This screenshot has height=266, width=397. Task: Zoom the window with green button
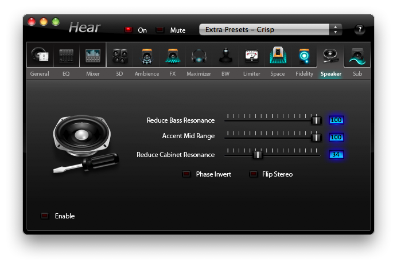click(56, 22)
